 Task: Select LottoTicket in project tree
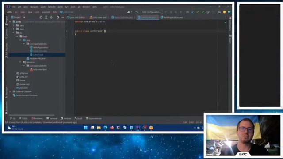click(36, 55)
